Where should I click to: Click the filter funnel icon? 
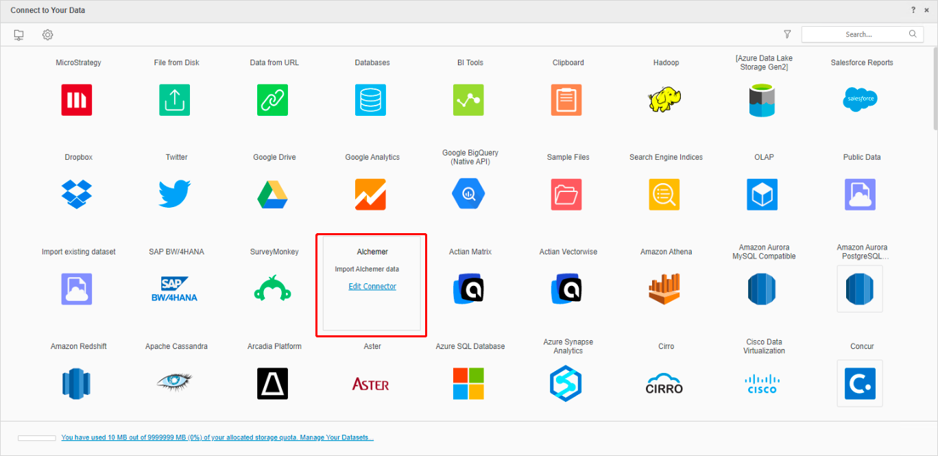click(787, 34)
